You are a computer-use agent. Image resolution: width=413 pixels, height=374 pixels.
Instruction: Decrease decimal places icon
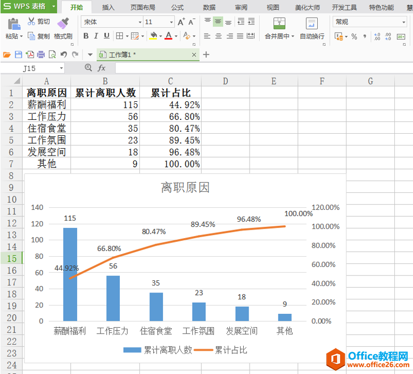[x=388, y=36]
